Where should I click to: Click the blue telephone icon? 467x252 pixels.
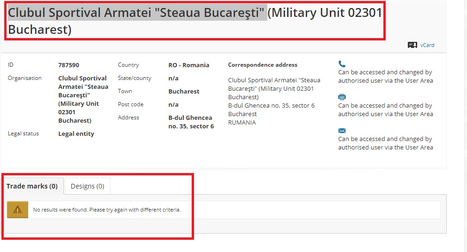pos(342,64)
